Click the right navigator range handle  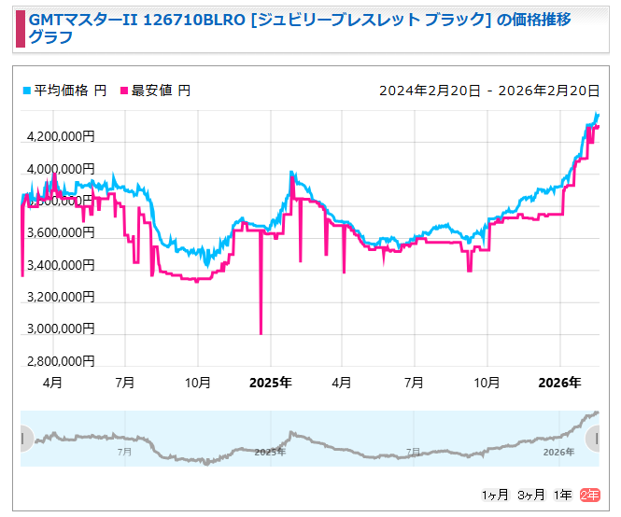coord(593,438)
